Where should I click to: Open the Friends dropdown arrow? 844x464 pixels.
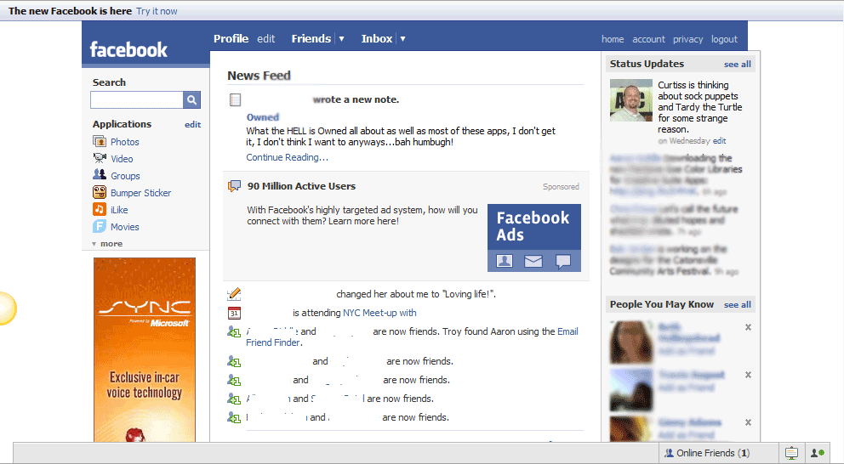(x=341, y=39)
